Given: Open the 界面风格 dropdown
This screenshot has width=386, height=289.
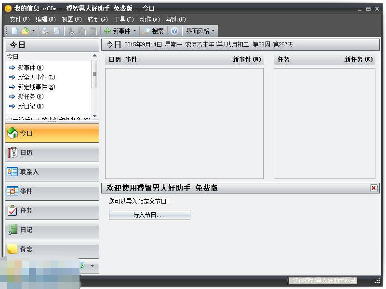Looking at the screenshot, I should 200,31.
